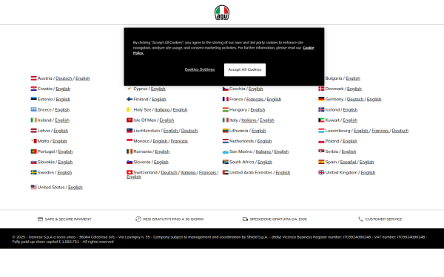Open Cookies Settings in the banner
This screenshot has width=444, height=277.
tap(200, 69)
